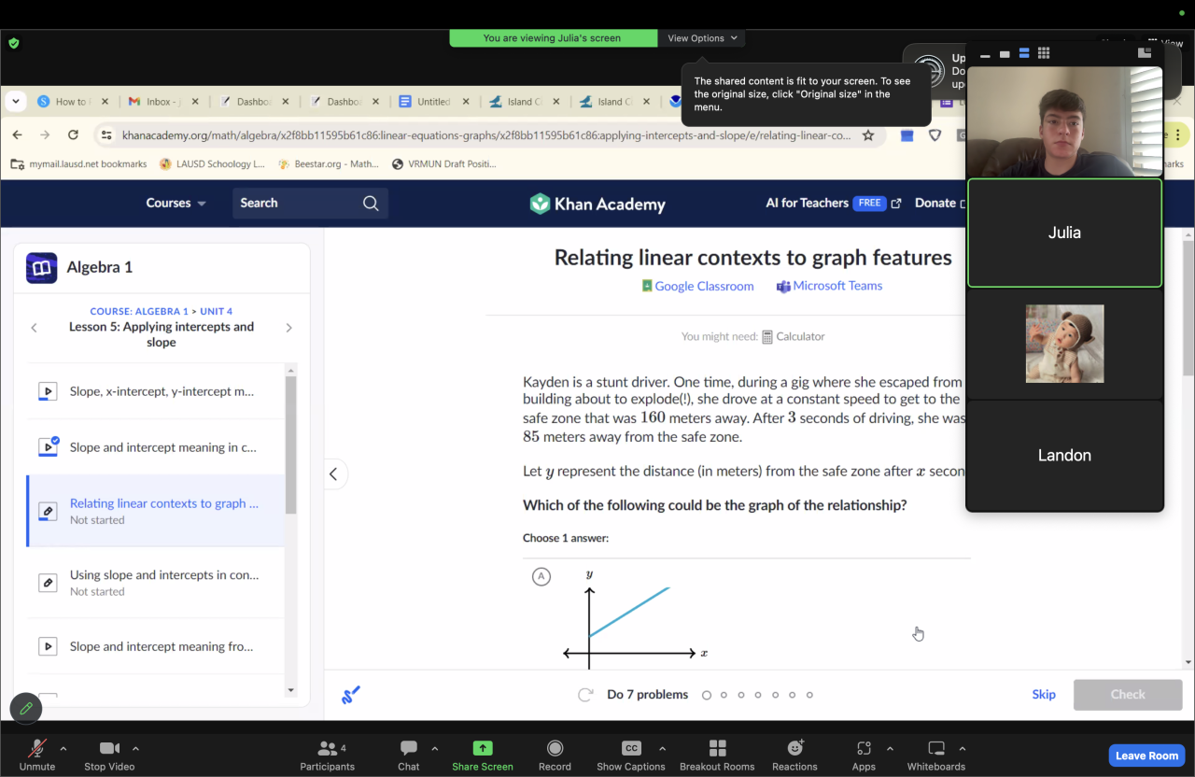Open Slope, x-intercept, y-intercept video lesson
Screen dimensions: 1195x777
[156, 391]
